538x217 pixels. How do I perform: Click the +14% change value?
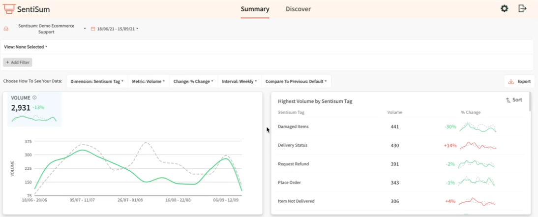(450, 146)
